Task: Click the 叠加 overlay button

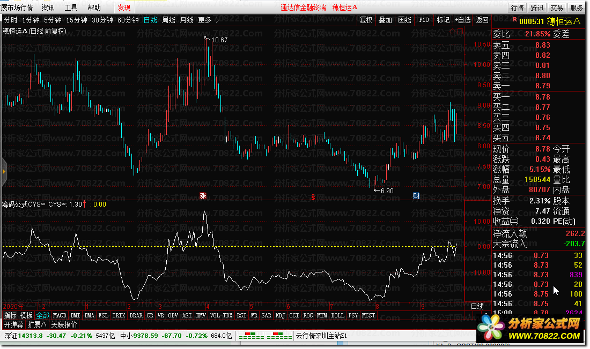Action: [385, 20]
